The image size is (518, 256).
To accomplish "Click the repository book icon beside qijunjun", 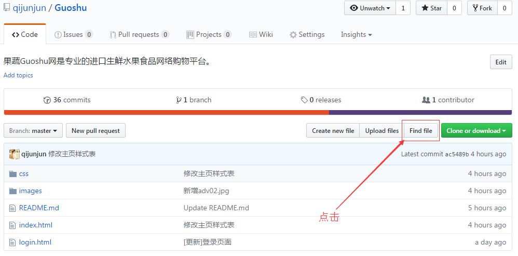I will coord(6,8).
